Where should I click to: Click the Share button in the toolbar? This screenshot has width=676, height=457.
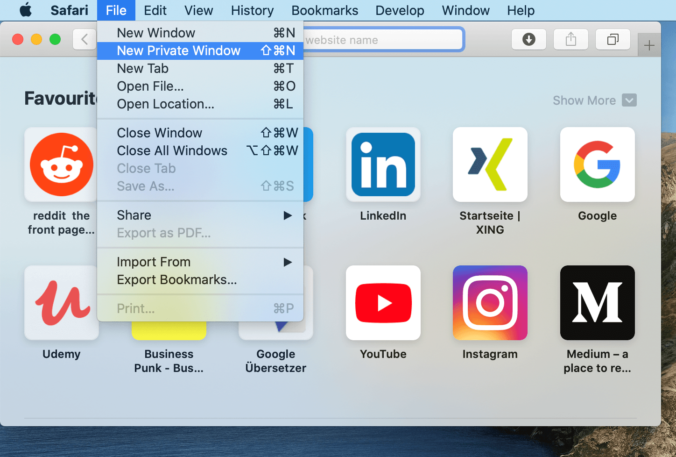(x=570, y=39)
